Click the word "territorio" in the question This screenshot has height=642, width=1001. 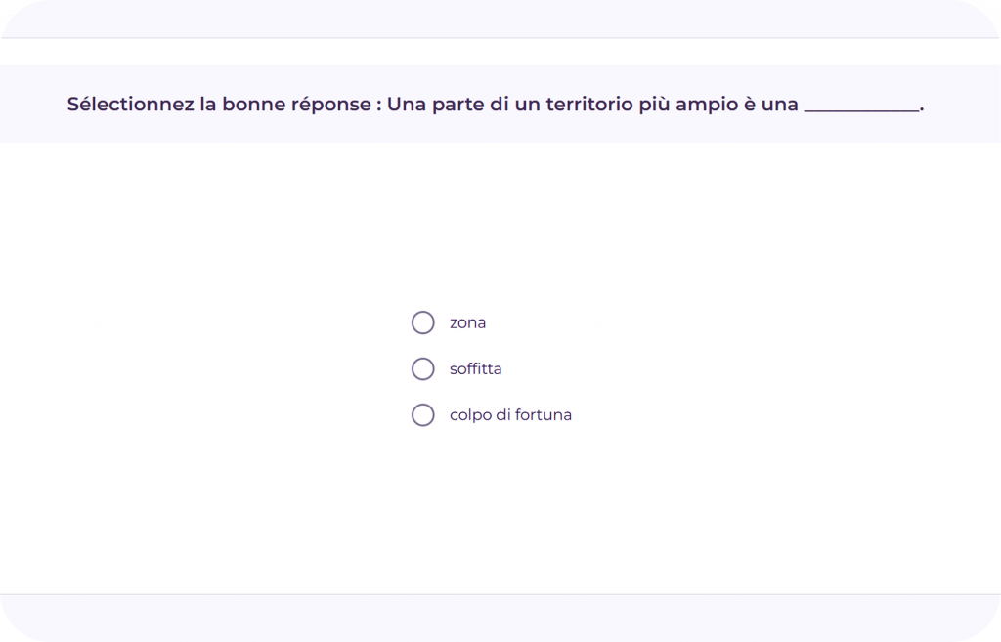tap(588, 105)
